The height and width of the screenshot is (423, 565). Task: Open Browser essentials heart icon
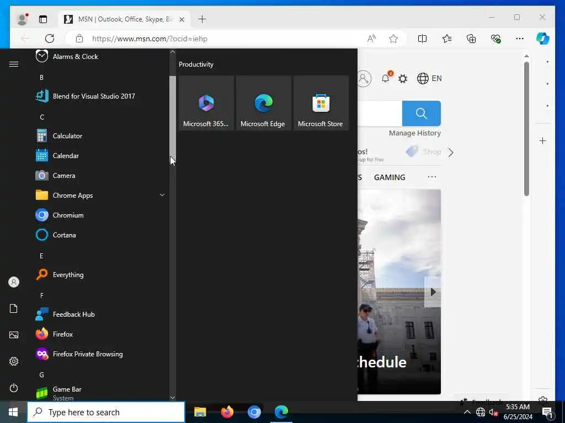496,39
